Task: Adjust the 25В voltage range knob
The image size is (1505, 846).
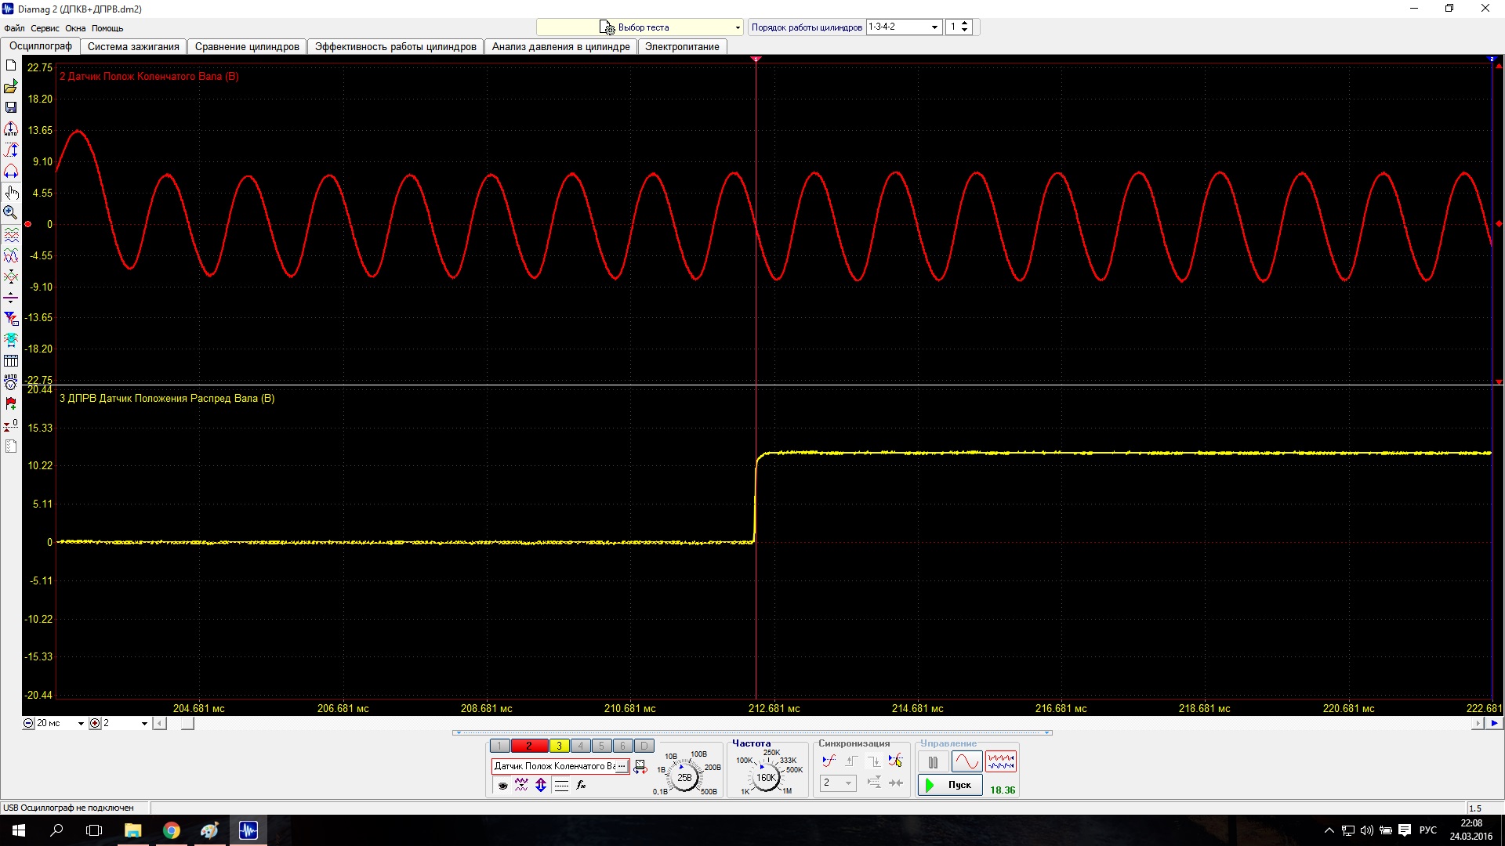Action: pos(684,777)
